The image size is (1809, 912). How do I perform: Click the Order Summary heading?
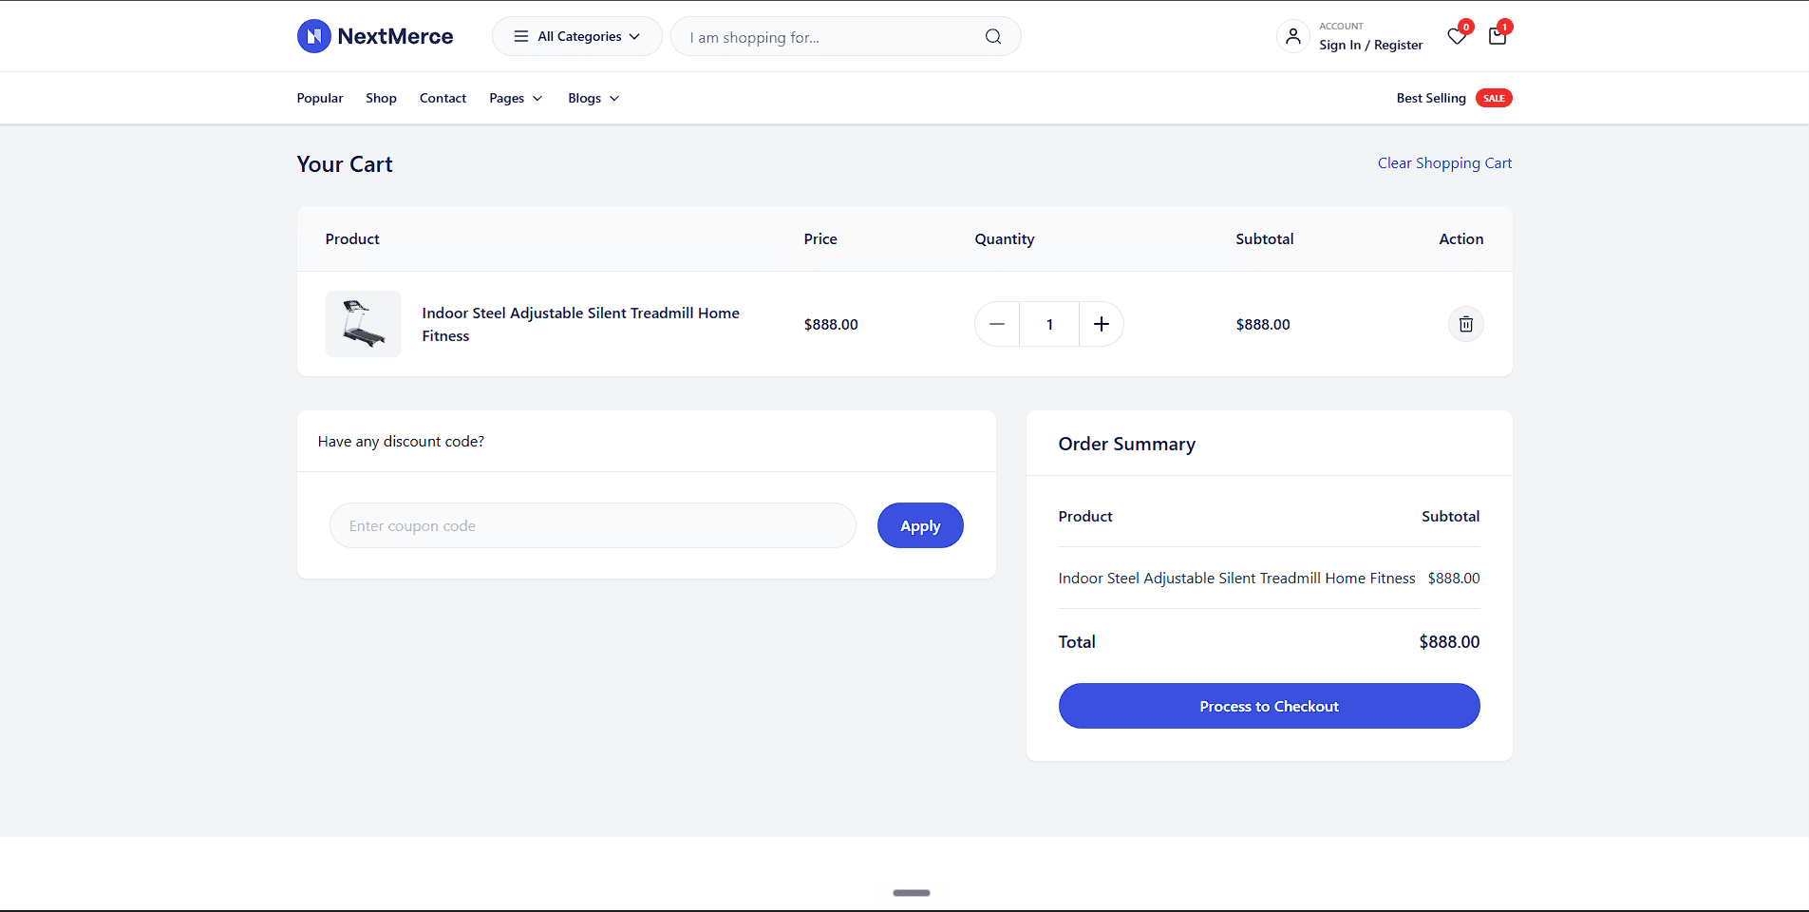point(1126,444)
